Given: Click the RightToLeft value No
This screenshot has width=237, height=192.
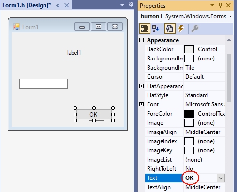Looking at the screenshot, I should tap(189, 169).
